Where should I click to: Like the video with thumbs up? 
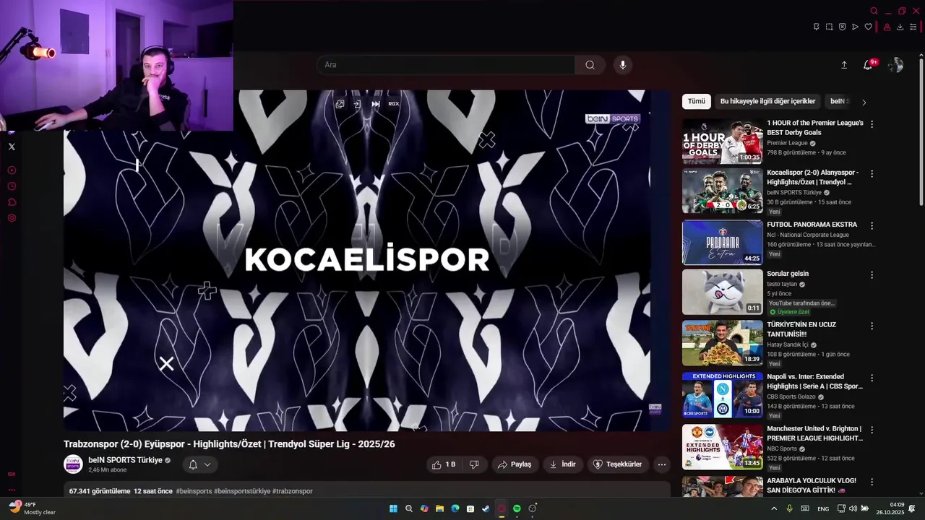[x=444, y=464]
